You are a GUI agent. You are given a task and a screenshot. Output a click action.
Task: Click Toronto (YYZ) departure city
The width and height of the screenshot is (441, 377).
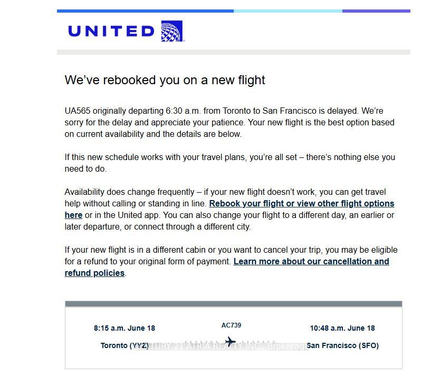point(124,345)
